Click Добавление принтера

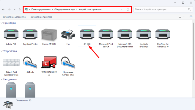(x=41, y=17)
